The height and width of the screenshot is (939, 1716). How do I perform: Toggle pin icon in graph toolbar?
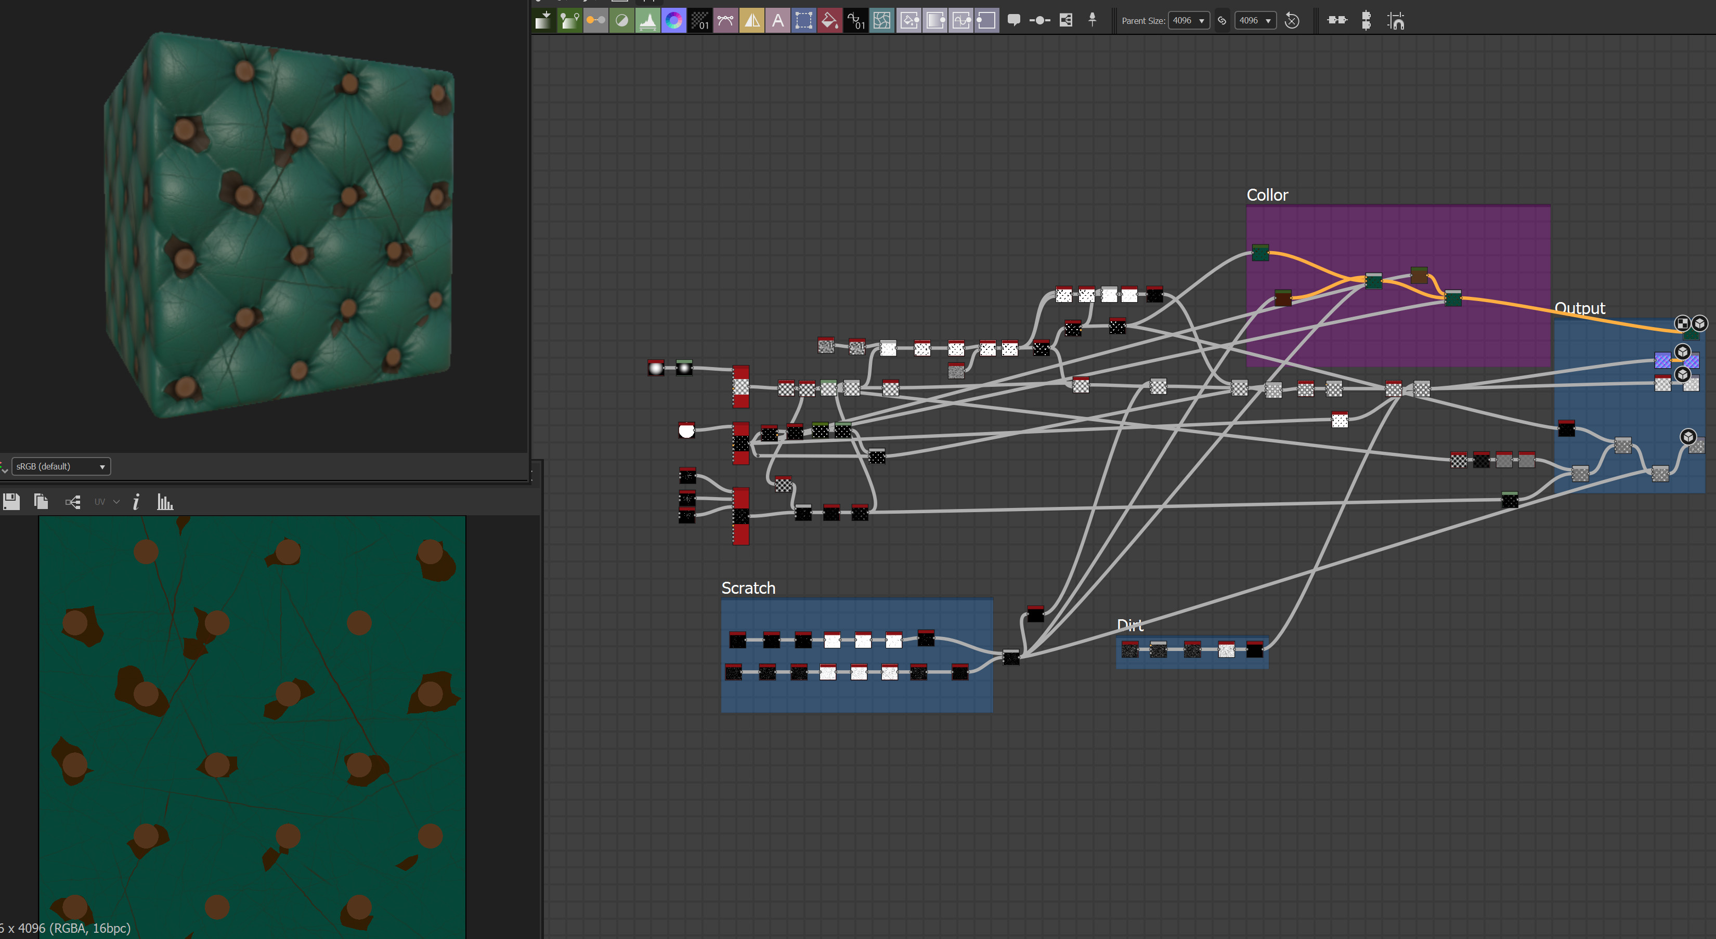(x=1092, y=20)
